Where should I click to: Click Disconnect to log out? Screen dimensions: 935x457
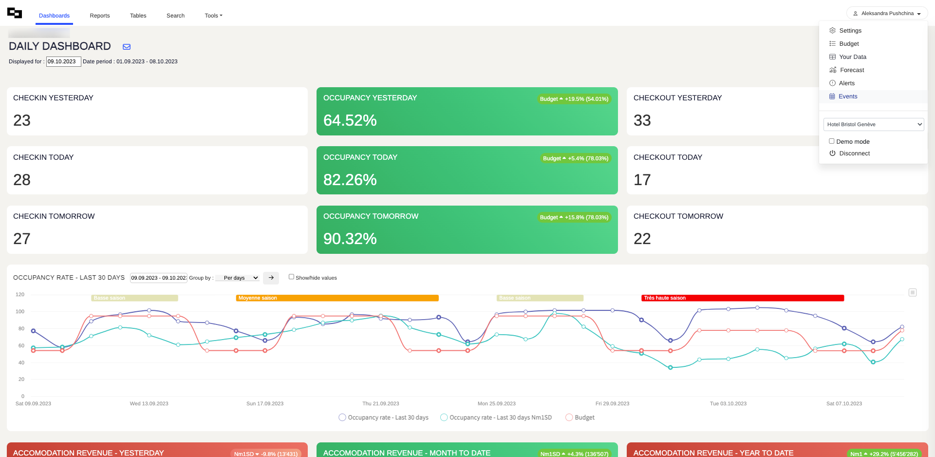click(x=854, y=153)
